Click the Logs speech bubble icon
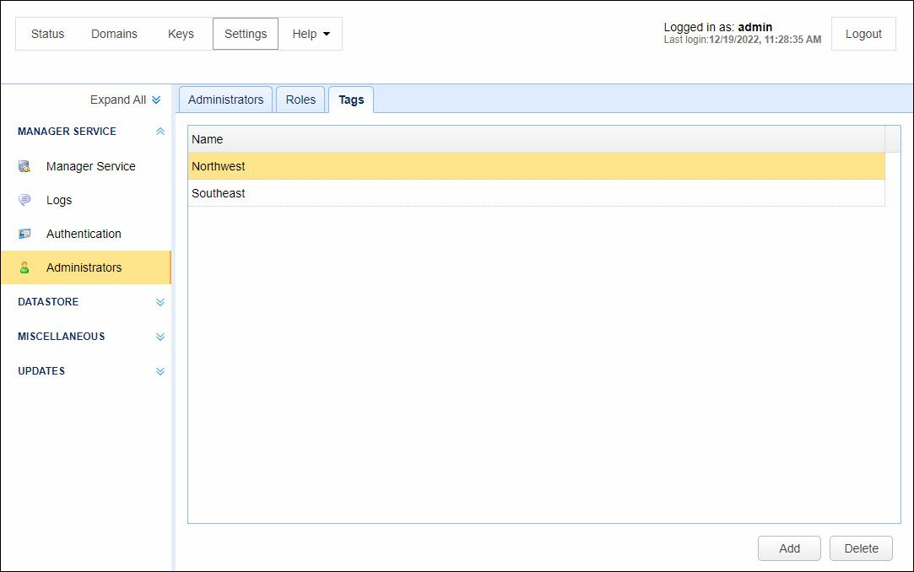Viewport: 914px width, 572px height. pyautogui.click(x=24, y=201)
